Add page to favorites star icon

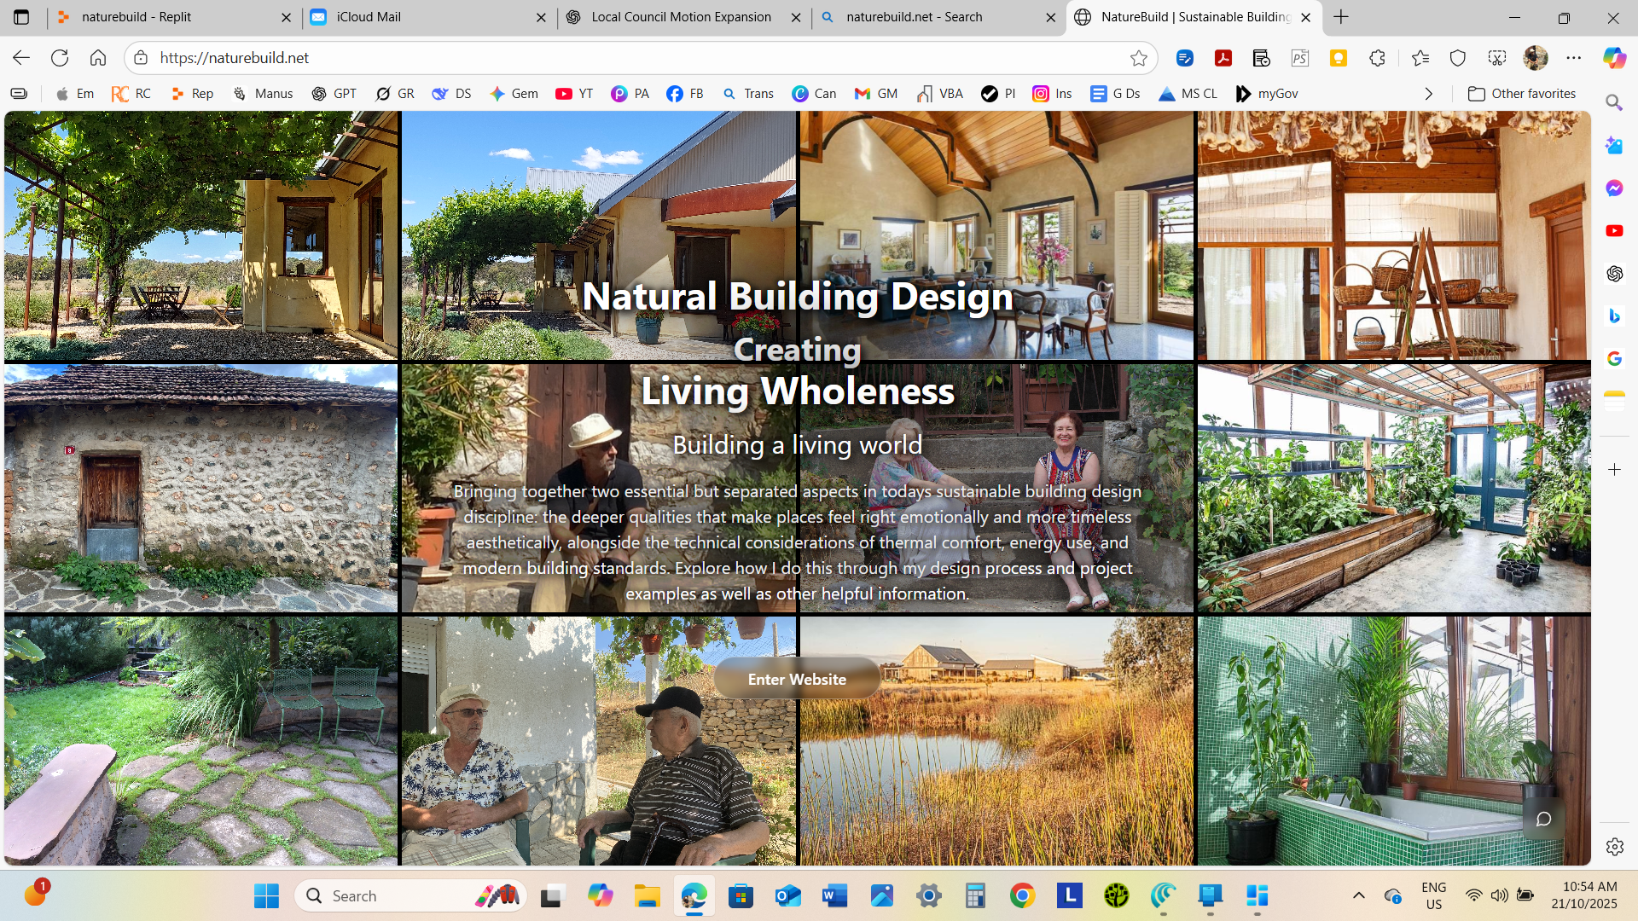pyautogui.click(x=1139, y=58)
